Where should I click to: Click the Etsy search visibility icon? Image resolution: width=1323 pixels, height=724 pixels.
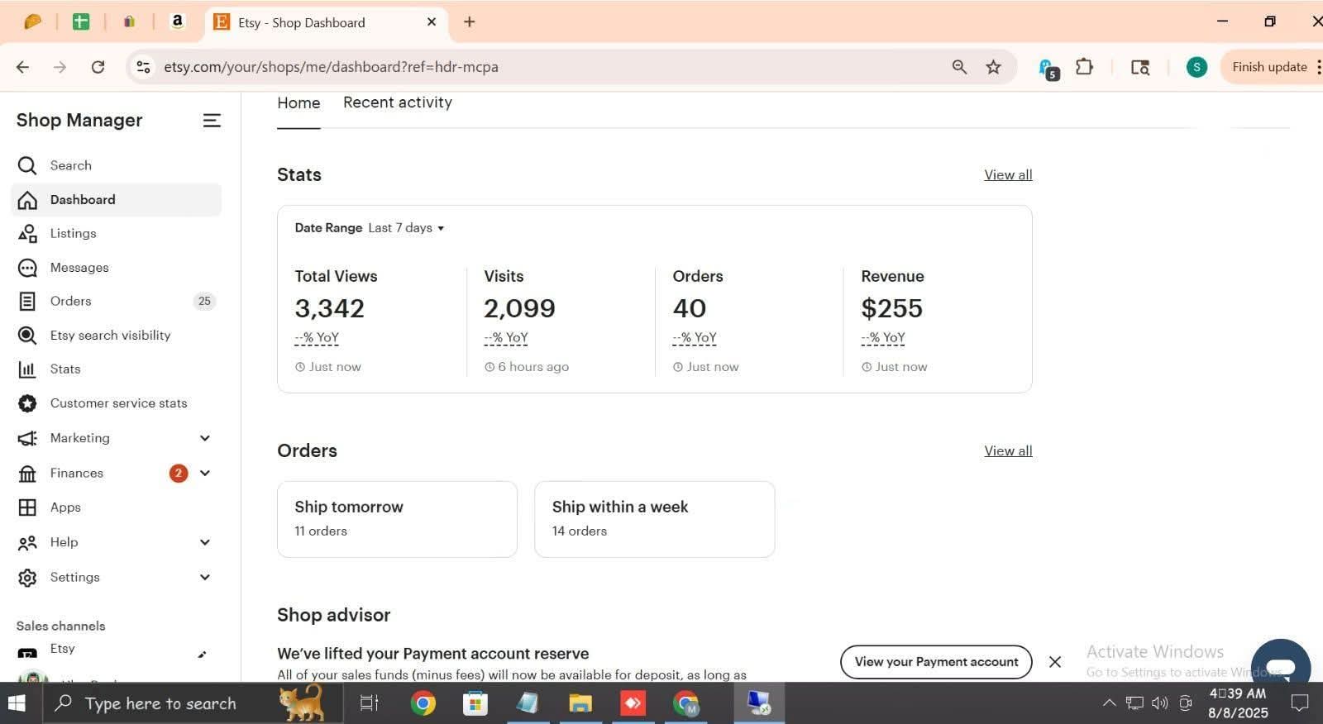[27, 336]
